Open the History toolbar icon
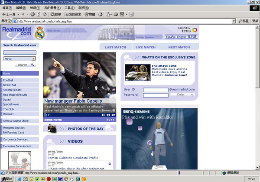The width and height of the screenshot is (260, 182). coord(101,14)
